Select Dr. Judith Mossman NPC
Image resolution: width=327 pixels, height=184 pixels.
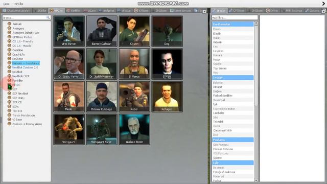[102, 64]
